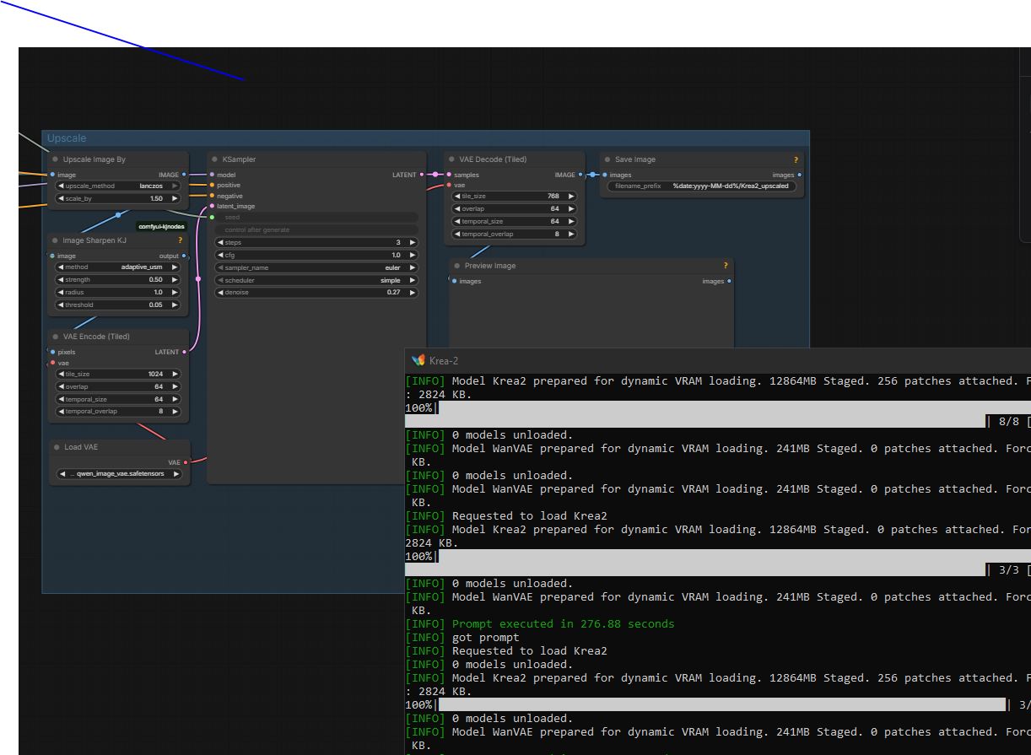Click the seed field in KSampler
1031x755 pixels.
point(316,217)
